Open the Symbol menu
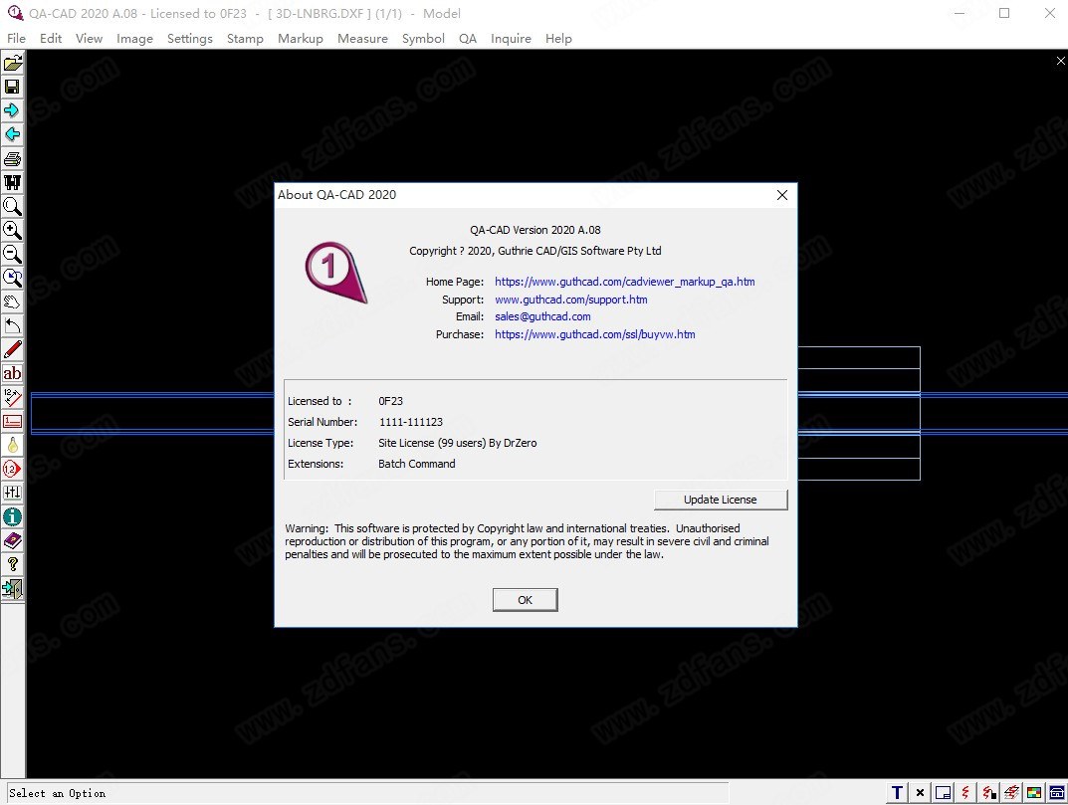Viewport: 1068px width, 805px height. (424, 39)
